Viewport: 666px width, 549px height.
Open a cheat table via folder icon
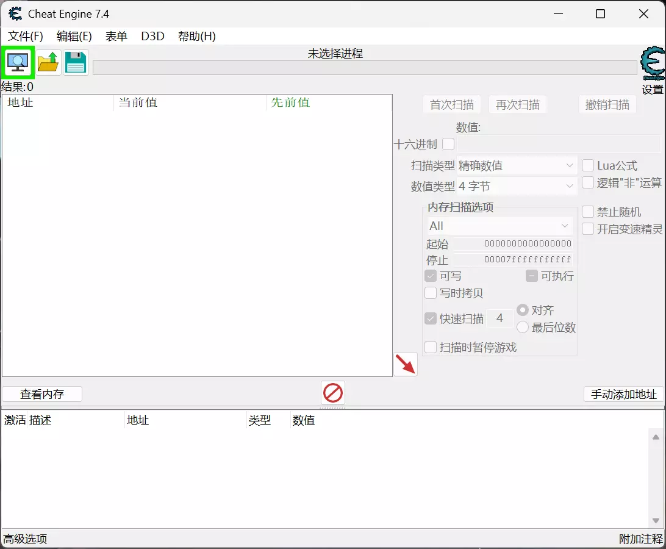pyautogui.click(x=48, y=63)
